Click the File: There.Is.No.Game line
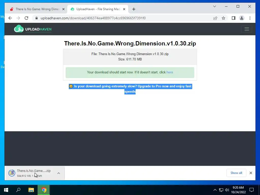The image size is (260, 195). pyautogui.click(x=130, y=54)
